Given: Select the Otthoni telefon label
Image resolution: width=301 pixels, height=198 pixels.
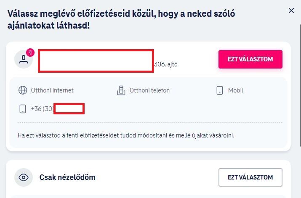Looking at the screenshot, I should tap(149, 90).
